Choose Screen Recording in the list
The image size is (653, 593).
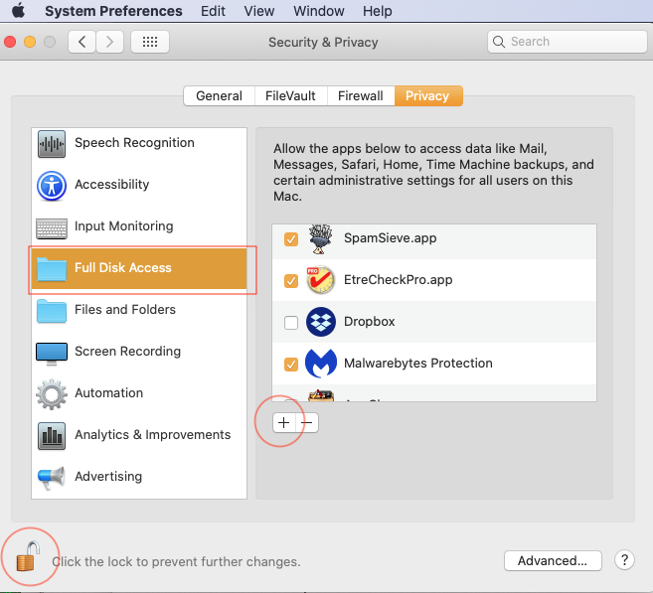coord(139,352)
